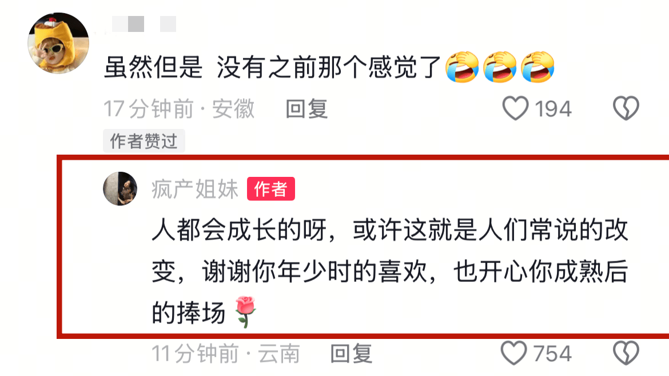
Task: Tap the blurred username of first commenter
Action: (144, 24)
